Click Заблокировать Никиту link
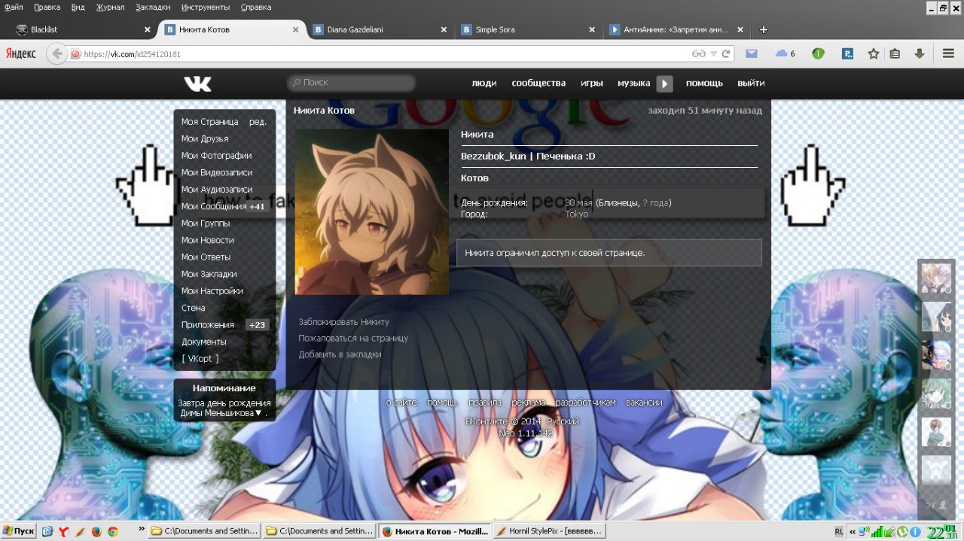The image size is (964, 541). (344, 322)
